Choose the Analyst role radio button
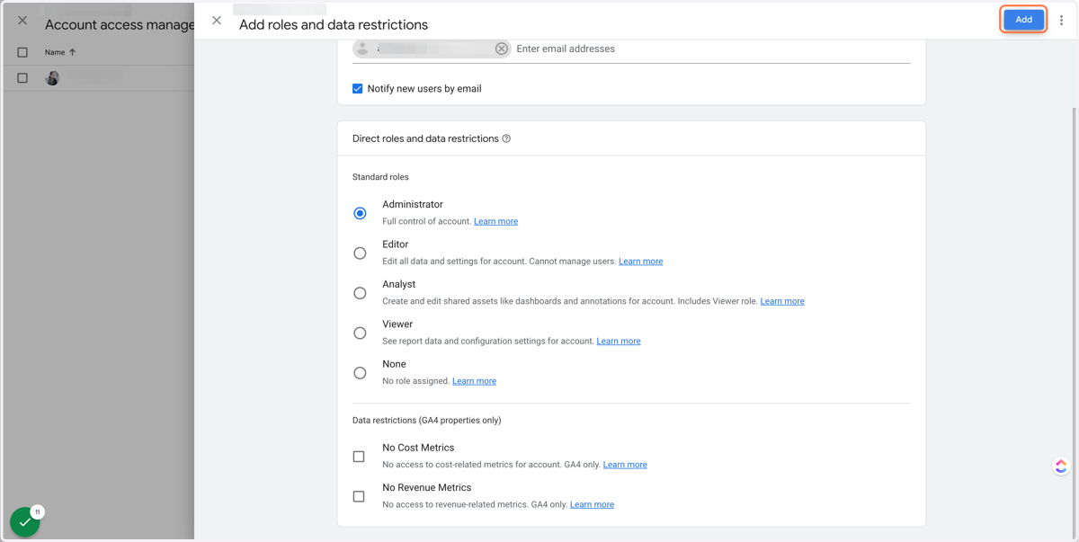 [x=360, y=293]
